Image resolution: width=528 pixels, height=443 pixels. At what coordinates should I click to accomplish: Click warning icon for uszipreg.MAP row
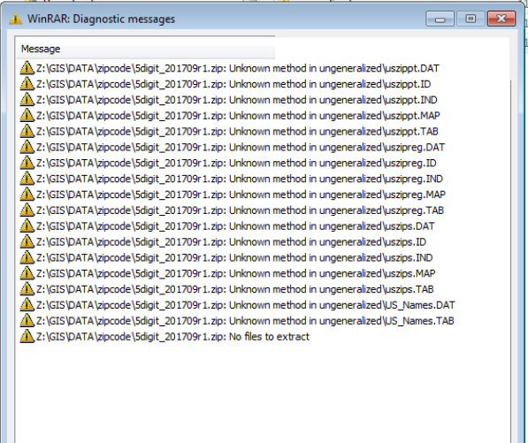pyautogui.click(x=27, y=195)
